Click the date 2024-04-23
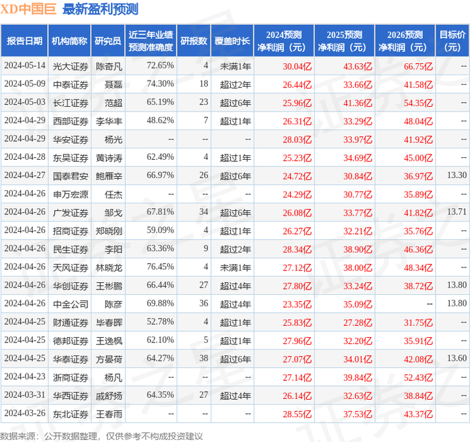 point(25,376)
